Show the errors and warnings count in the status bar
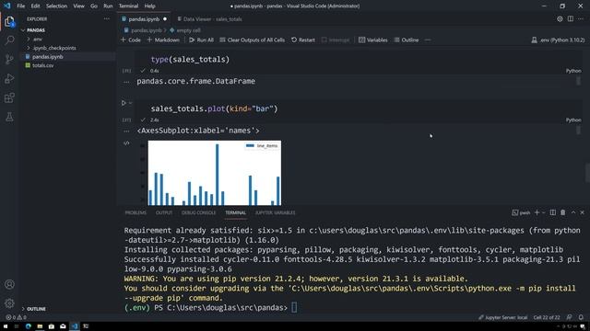The image size is (590, 331). click(16, 317)
